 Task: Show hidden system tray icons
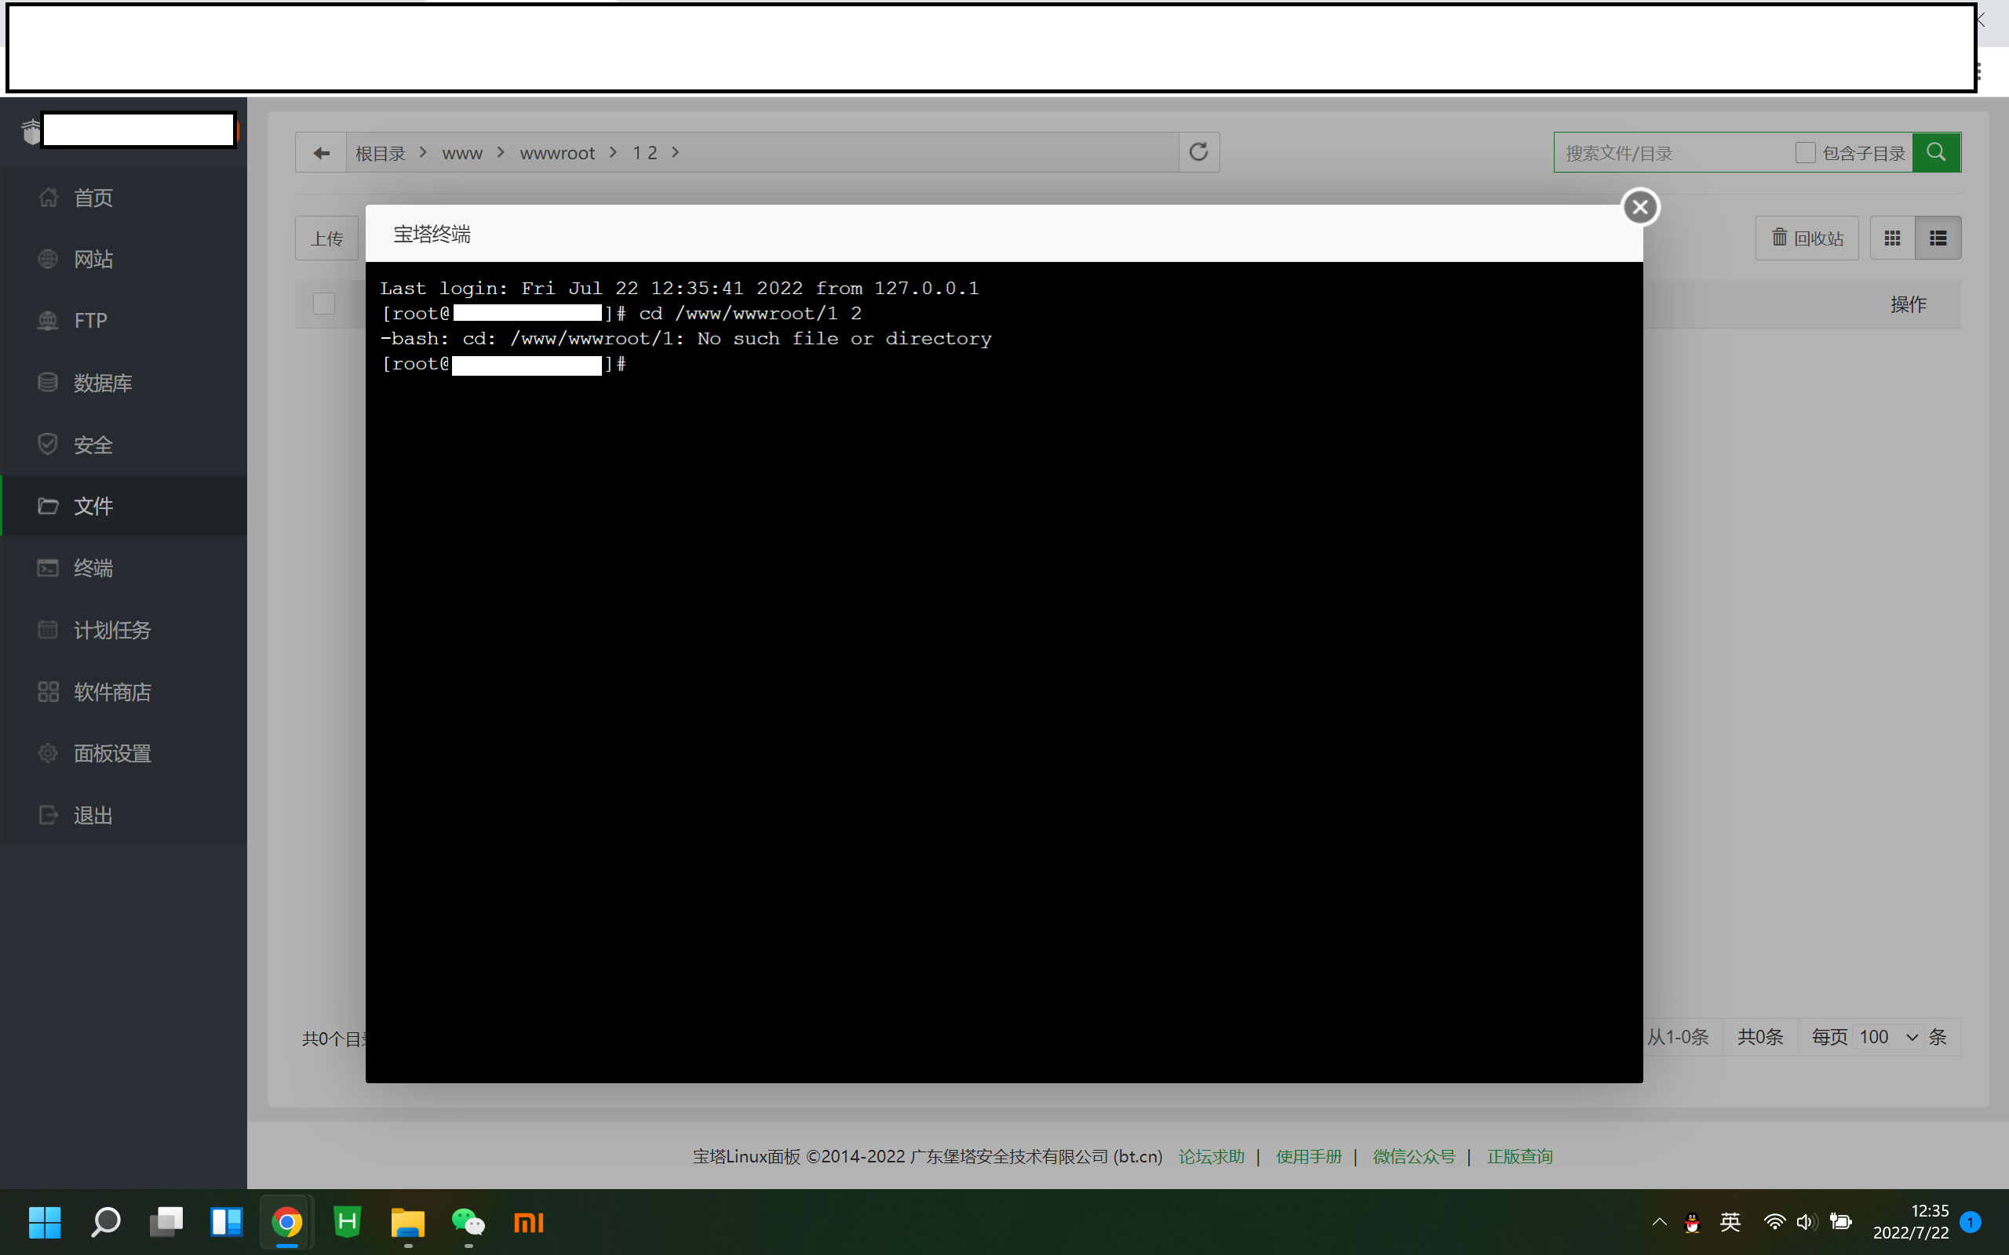coord(1659,1222)
